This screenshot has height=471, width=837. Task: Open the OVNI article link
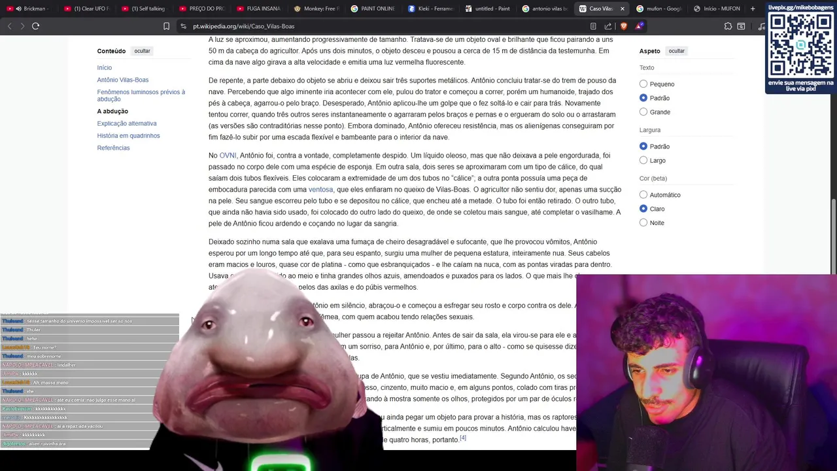tap(228, 156)
